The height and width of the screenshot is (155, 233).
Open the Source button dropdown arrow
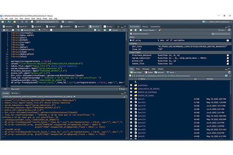point(120,30)
